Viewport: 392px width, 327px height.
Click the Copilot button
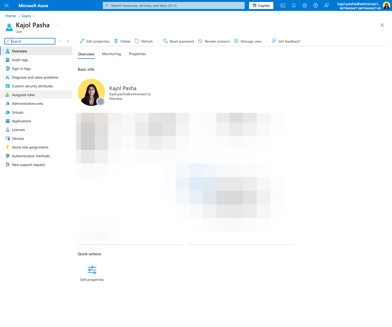(261, 5)
